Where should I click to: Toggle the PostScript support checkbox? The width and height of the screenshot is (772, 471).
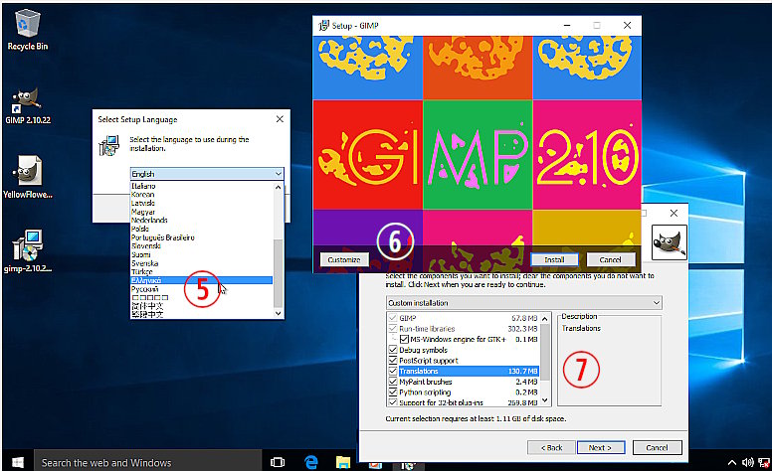[392, 361]
